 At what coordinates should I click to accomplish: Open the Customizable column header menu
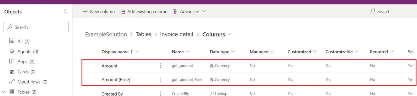pos(356,51)
